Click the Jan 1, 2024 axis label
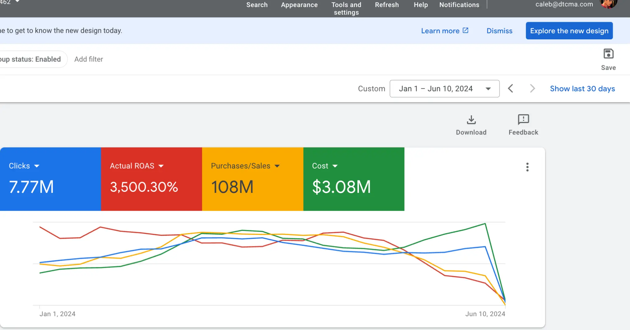This screenshot has width=630, height=330. coord(57,314)
